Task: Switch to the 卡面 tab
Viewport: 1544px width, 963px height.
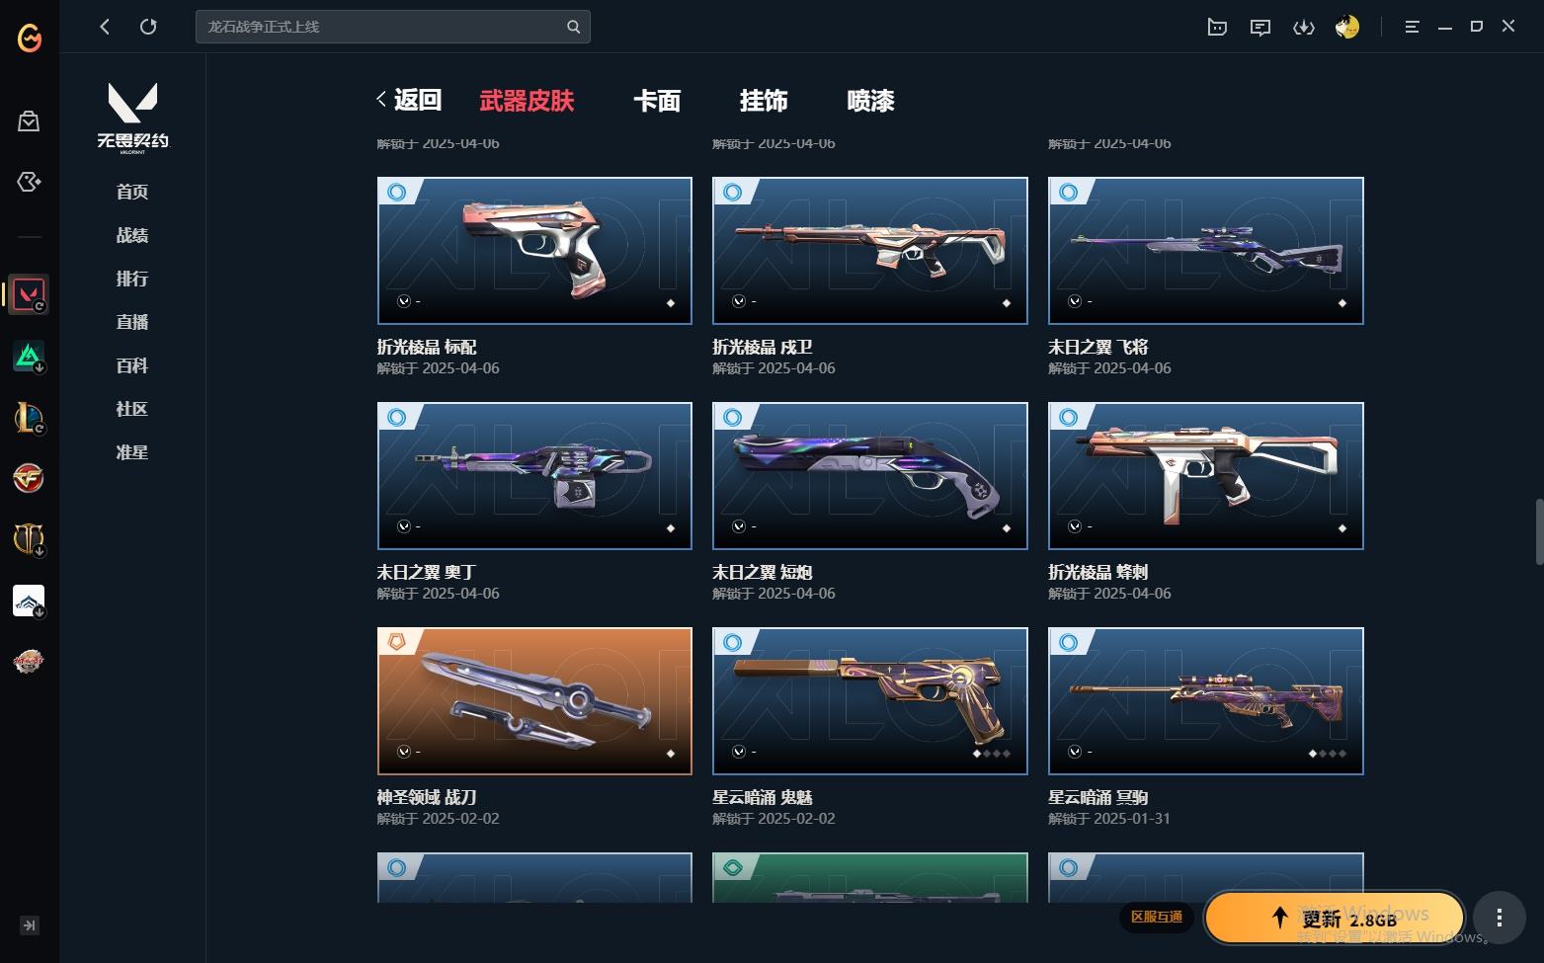Action: [657, 101]
